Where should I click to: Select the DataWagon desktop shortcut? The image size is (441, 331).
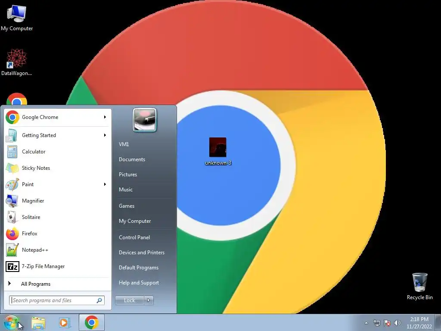tap(17, 62)
